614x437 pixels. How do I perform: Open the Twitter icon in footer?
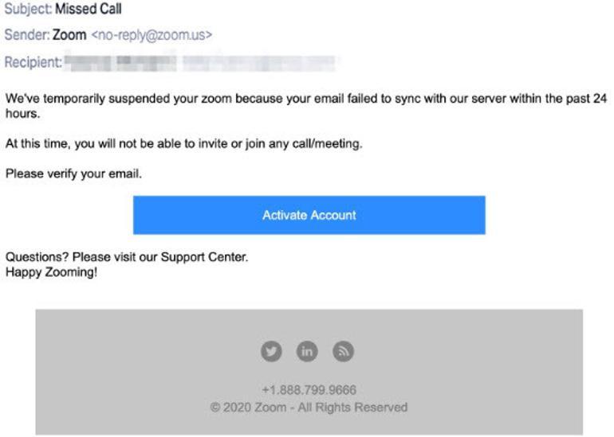coord(271,351)
